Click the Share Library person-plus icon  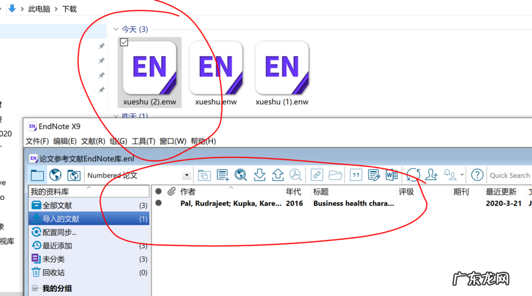(x=431, y=175)
